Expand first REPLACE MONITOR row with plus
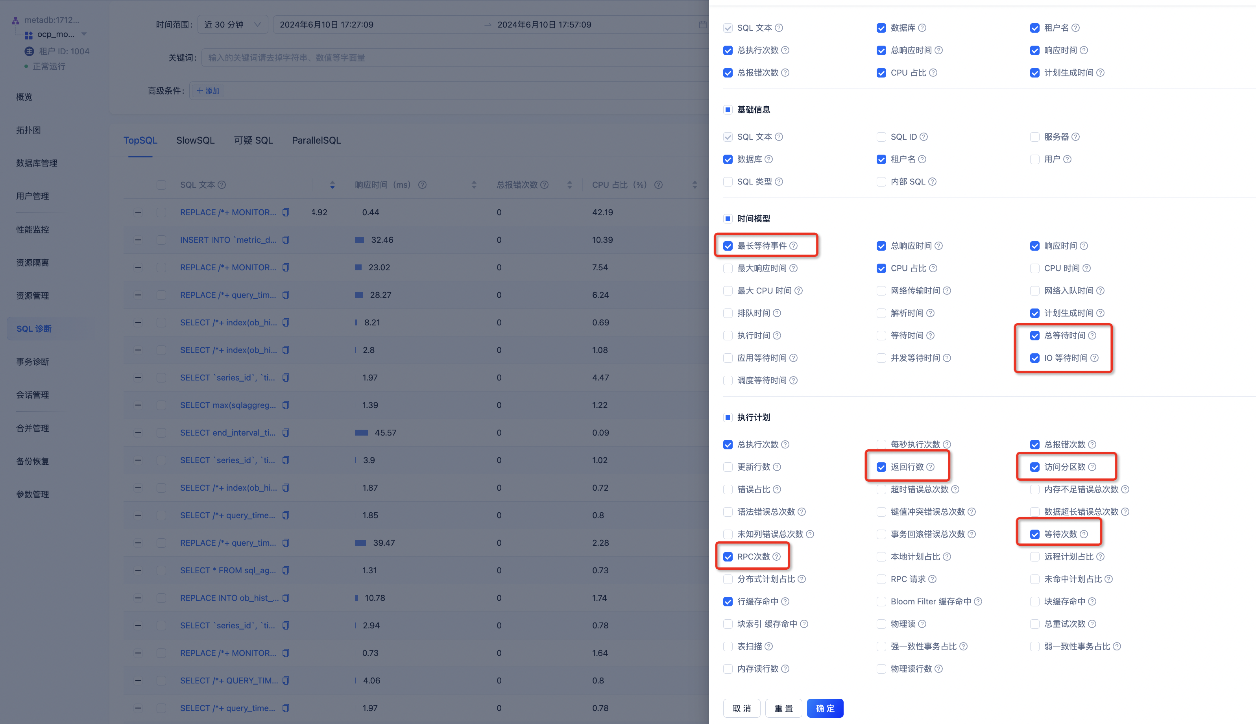 point(138,212)
